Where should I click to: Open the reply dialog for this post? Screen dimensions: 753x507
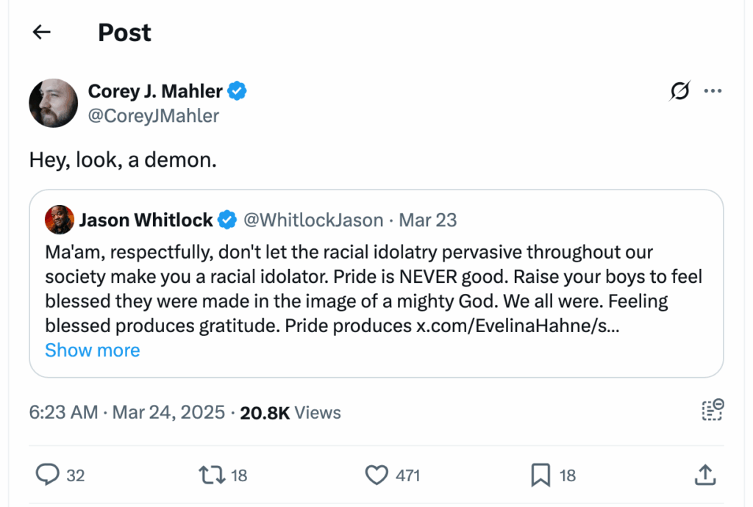point(47,475)
